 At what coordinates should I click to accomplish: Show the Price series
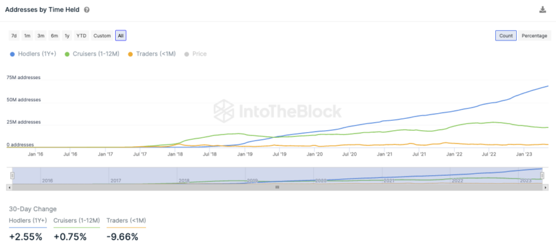(196, 54)
